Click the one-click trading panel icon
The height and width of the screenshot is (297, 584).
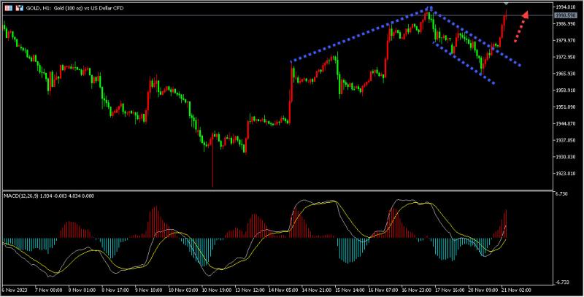[x=8, y=8]
